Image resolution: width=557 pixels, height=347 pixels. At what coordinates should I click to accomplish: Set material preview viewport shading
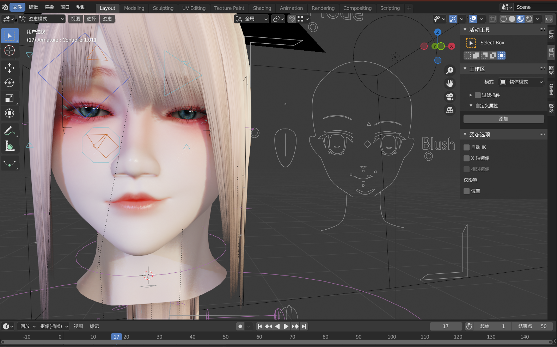520,19
